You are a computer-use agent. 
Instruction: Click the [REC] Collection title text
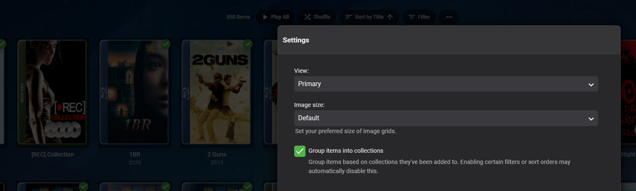point(53,154)
